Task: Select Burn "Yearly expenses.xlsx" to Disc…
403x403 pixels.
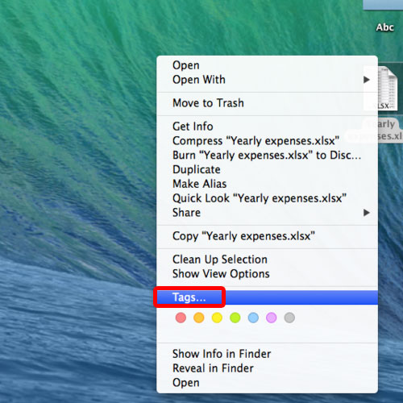Action: [x=267, y=156]
